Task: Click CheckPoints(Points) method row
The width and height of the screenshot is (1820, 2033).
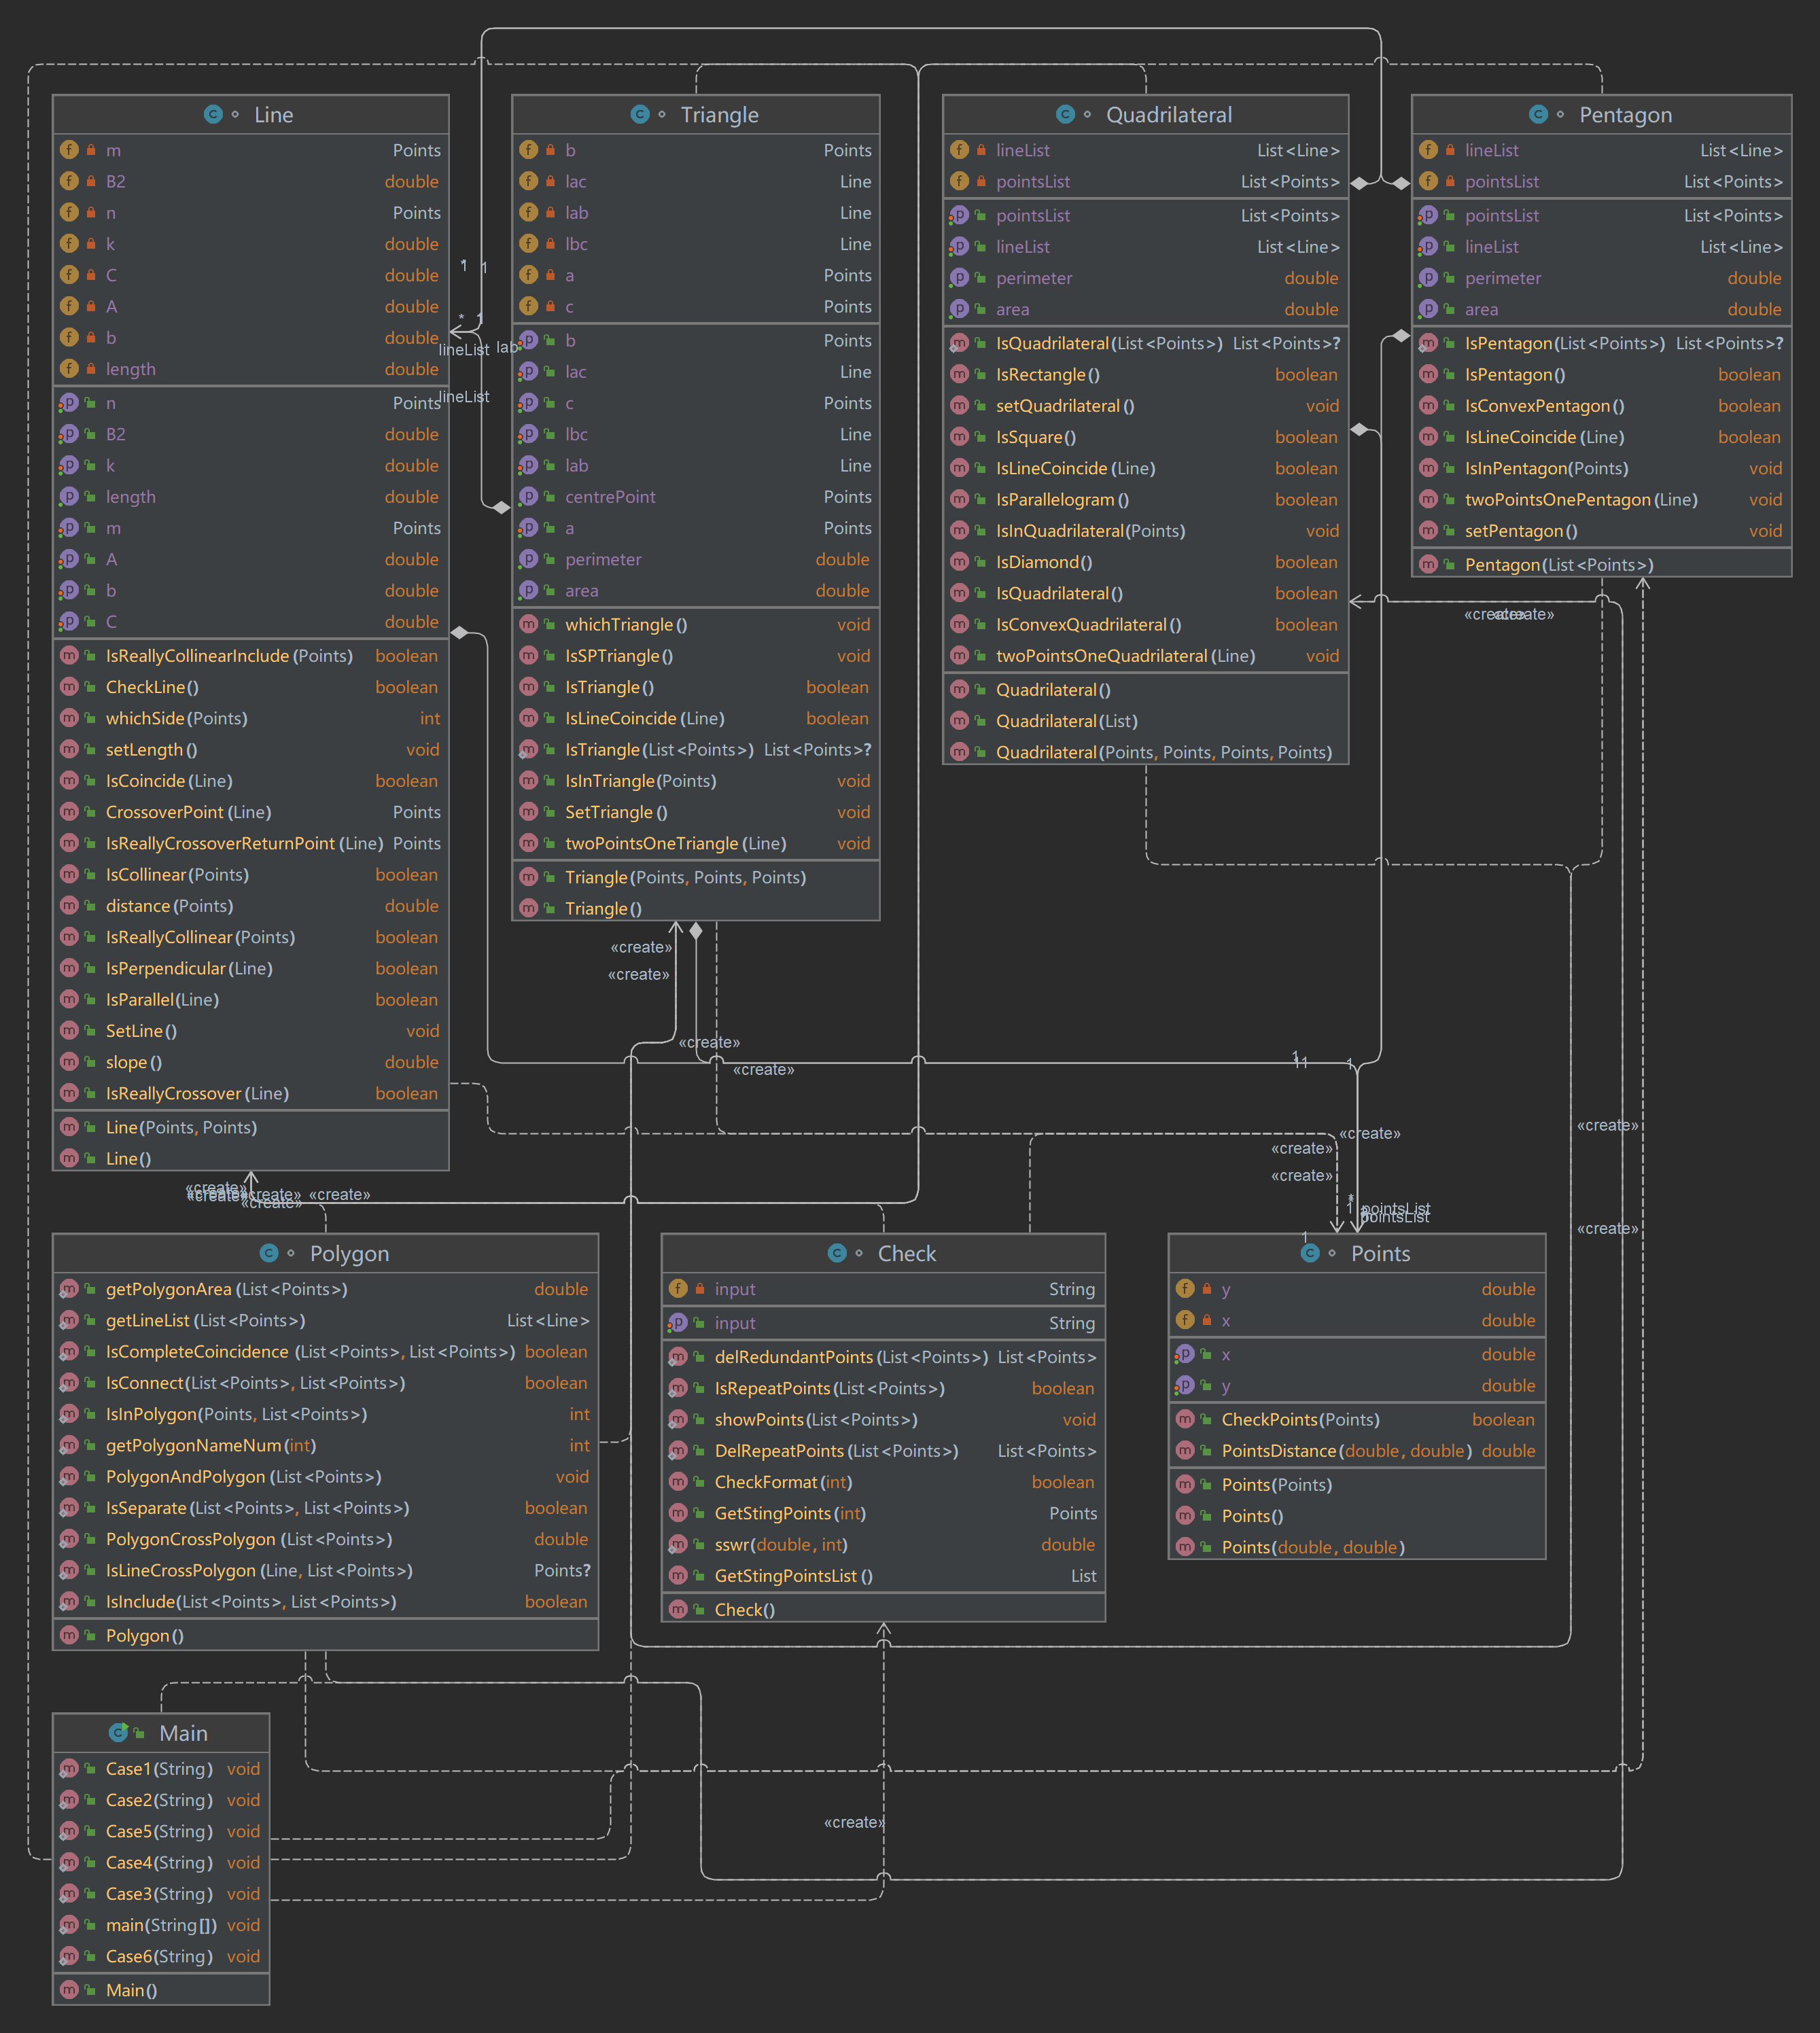Action: (x=1357, y=1419)
